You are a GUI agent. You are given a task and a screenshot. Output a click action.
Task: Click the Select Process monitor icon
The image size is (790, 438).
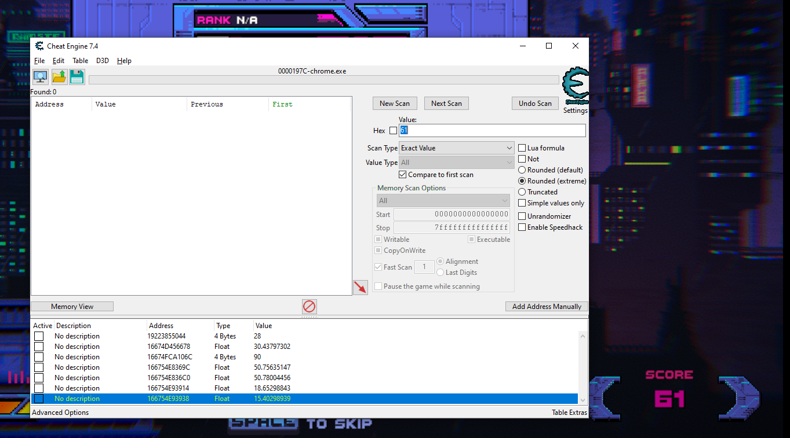tap(40, 76)
